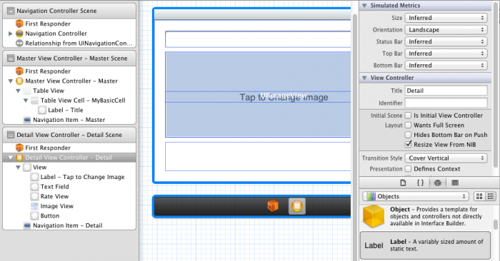Toggle Wants Full Screen checkbox
This screenshot has height=261, width=500.
[408, 125]
